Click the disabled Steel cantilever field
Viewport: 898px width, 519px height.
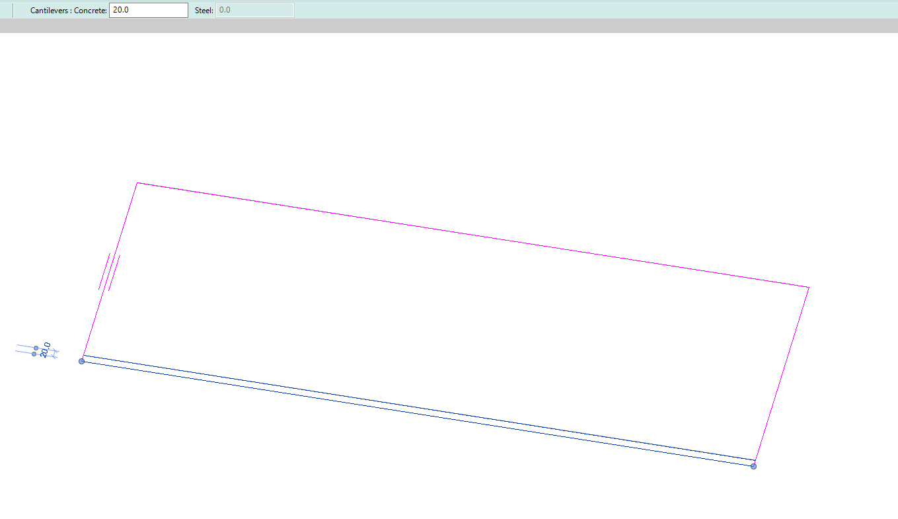tap(255, 10)
